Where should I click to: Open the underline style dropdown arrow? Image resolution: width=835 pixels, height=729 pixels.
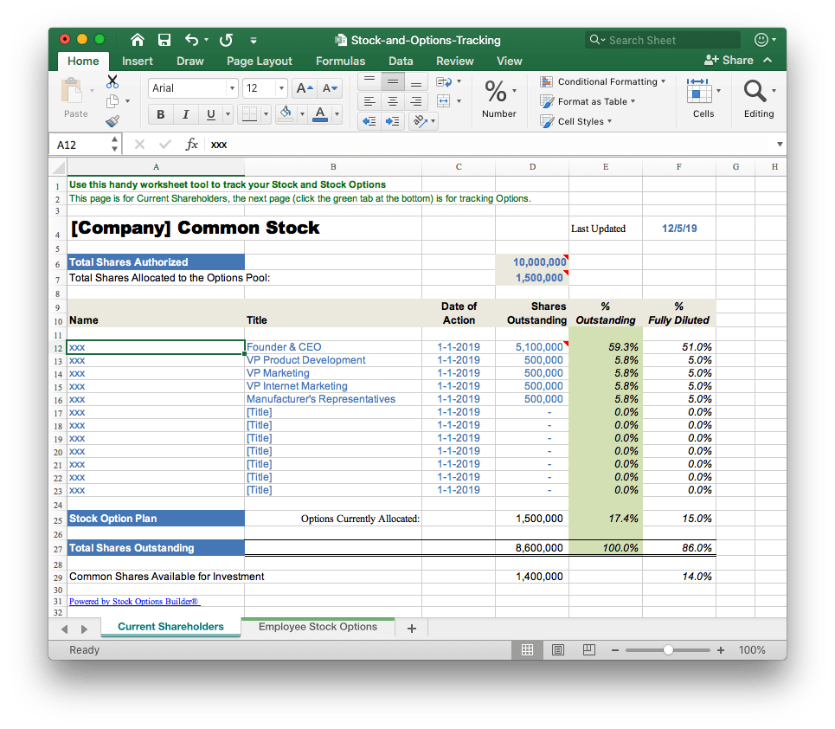pyautogui.click(x=228, y=114)
